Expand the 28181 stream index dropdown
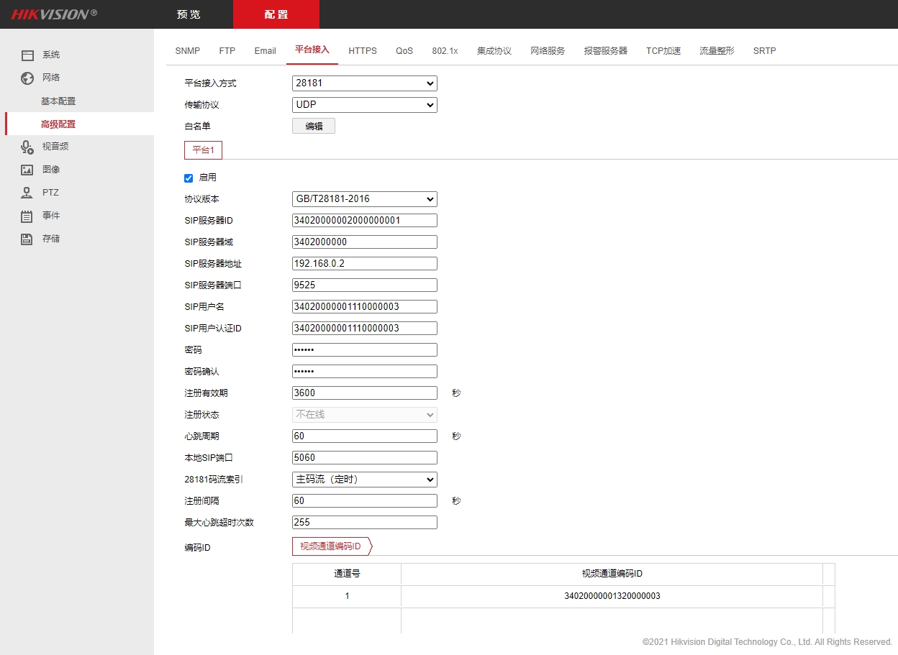Viewport: 898px width, 655px height. pos(364,480)
